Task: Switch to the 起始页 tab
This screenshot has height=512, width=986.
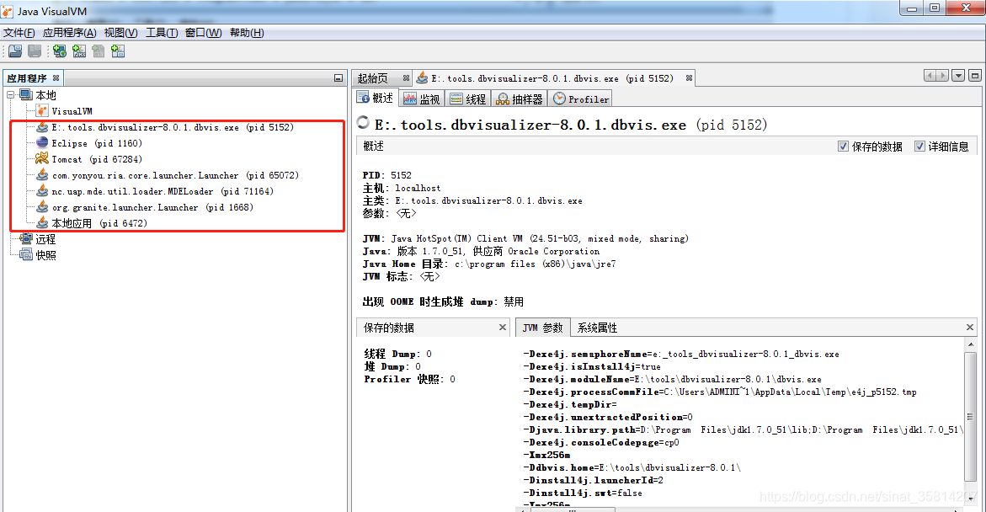Action: pyautogui.click(x=373, y=78)
